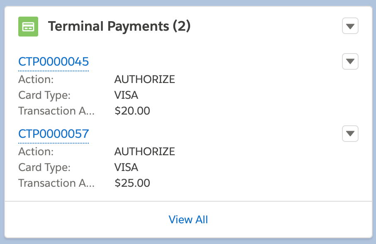Expand the Terminal Payments header dropdown arrow

tap(350, 26)
